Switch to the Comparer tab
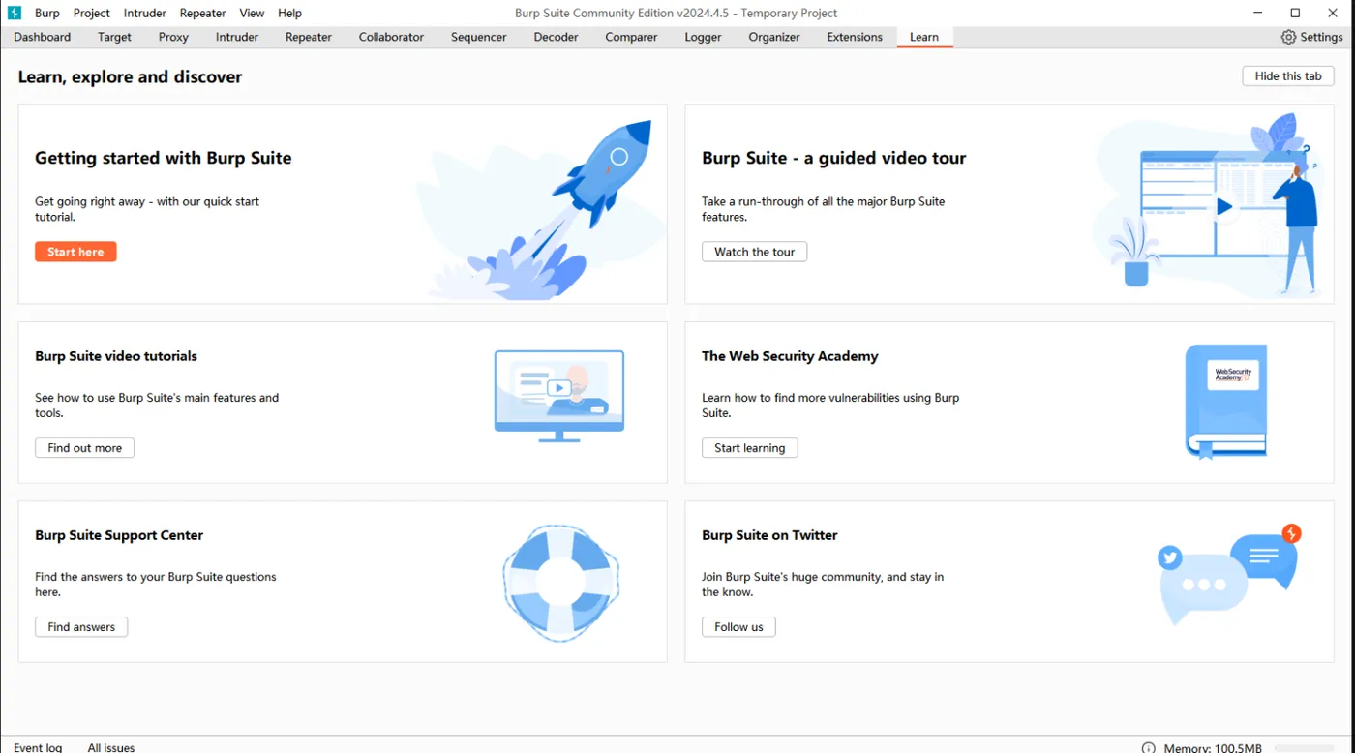1355x753 pixels. [x=631, y=37]
